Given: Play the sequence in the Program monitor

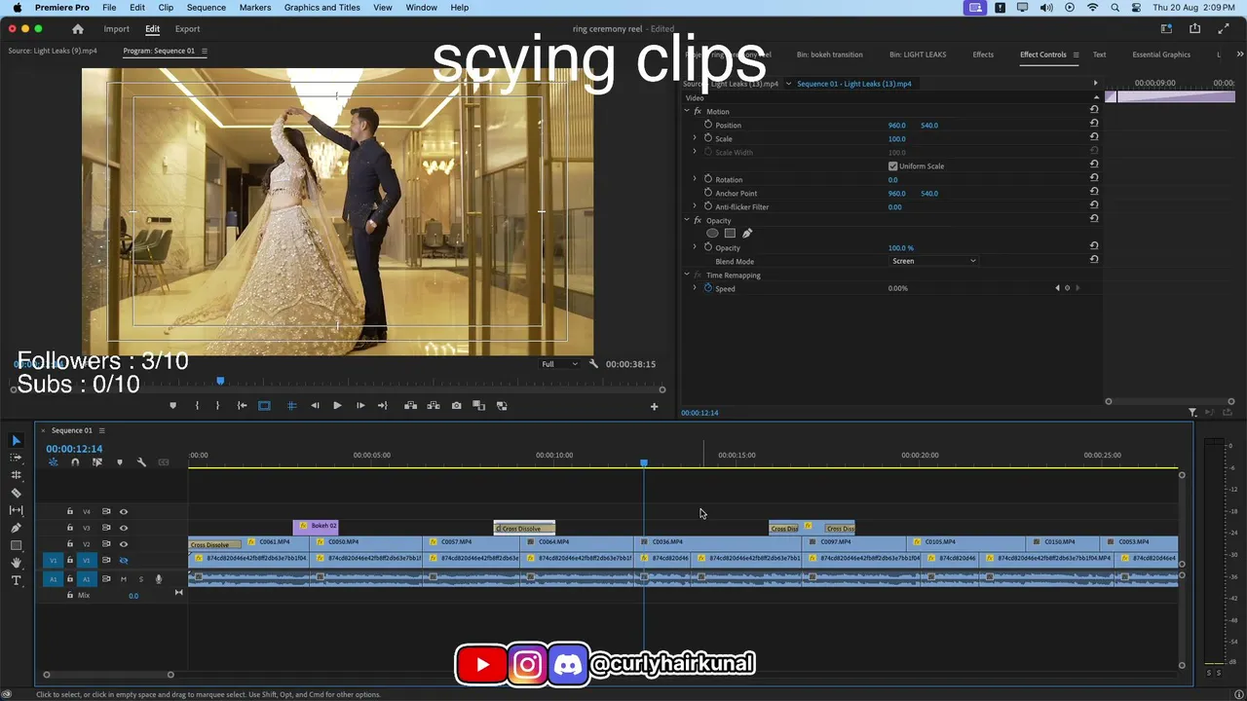Looking at the screenshot, I should [x=337, y=406].
